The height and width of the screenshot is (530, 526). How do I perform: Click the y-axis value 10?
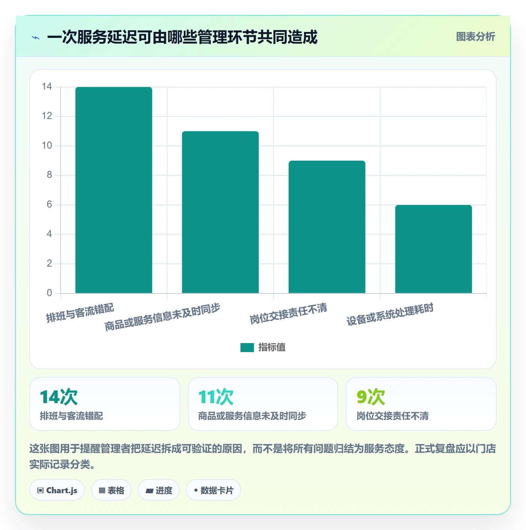click(x=47, y=146)
